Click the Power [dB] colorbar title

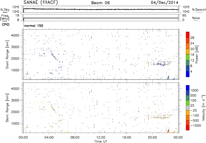pos(197,54)
